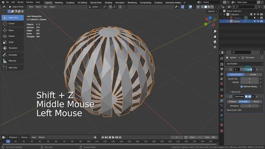Open Decimate modifier extras dropdown arrow
Screen dimensions: 265x149
pyautogui.click(x=253, y=96)
